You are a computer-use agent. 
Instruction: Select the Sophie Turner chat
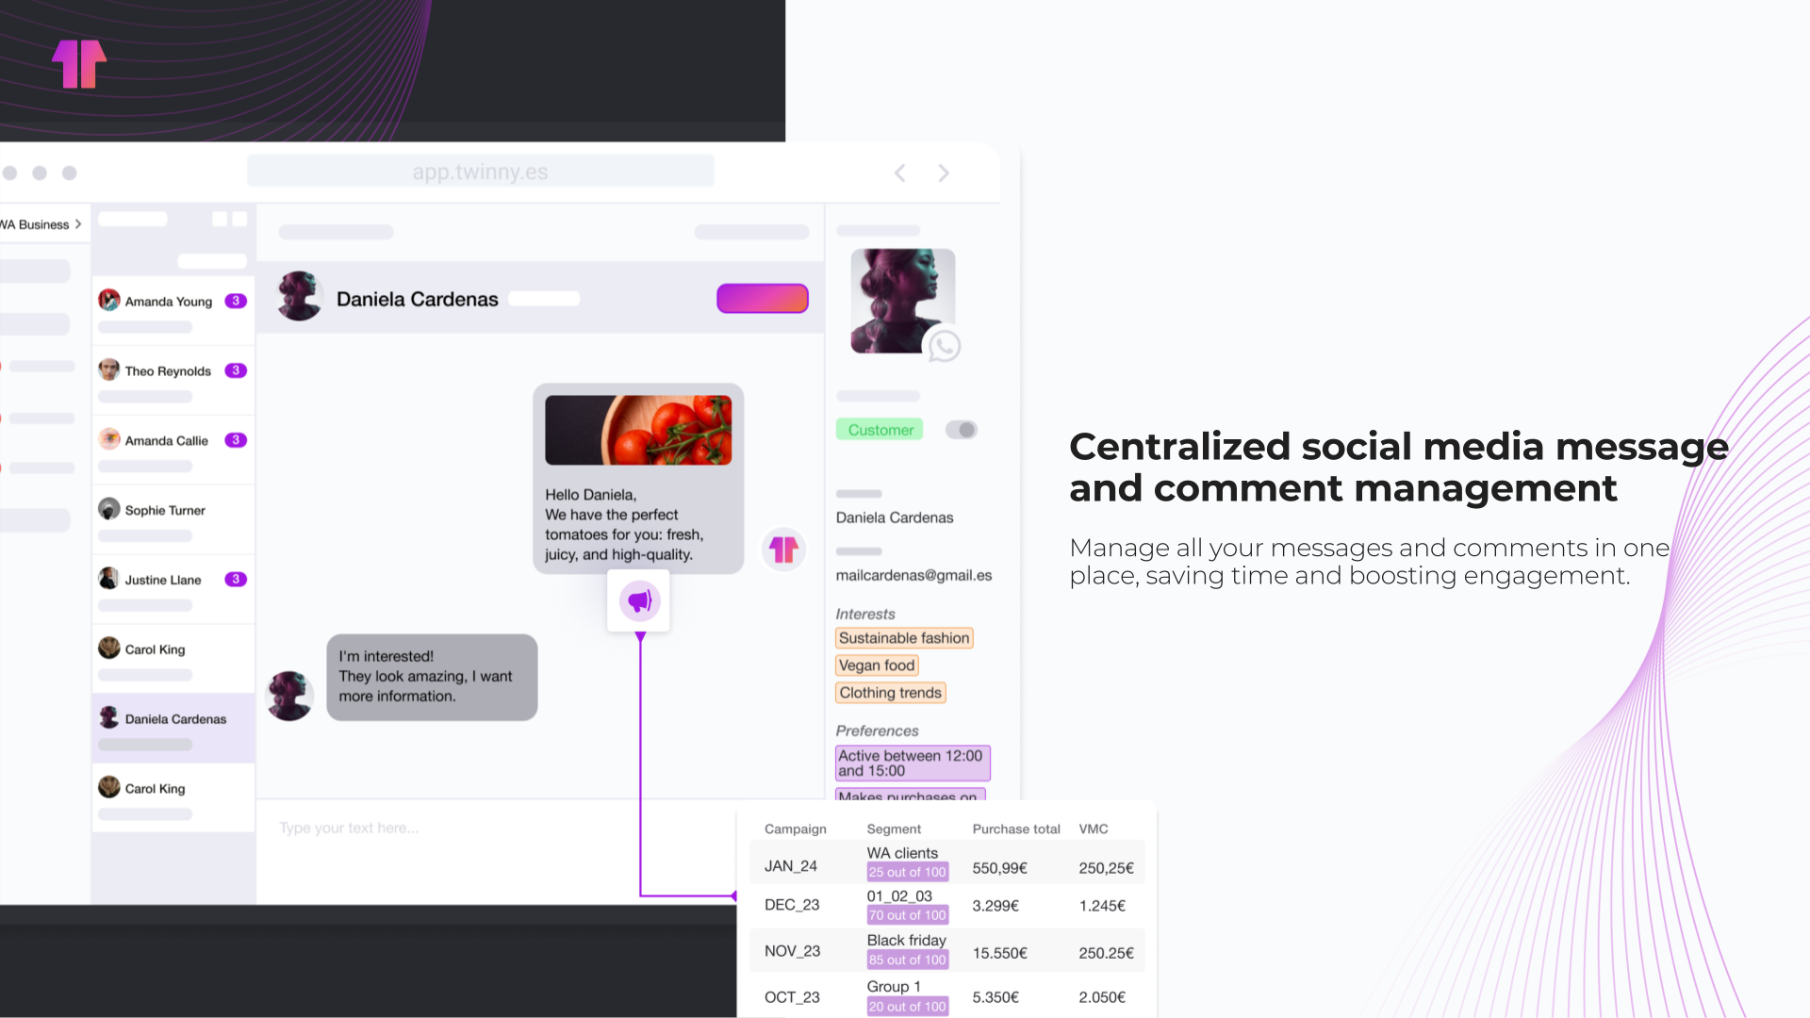(165, 510)
